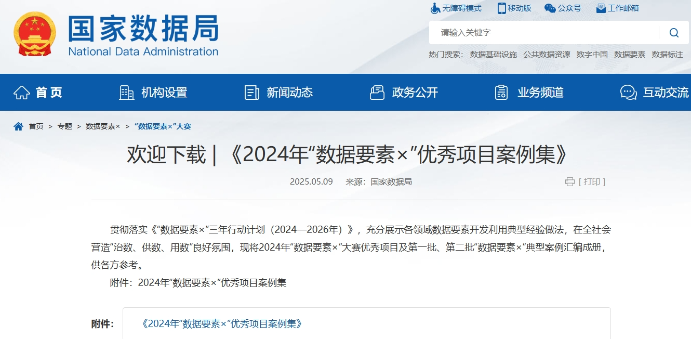Click the mobile version phone icon
The width and height of the screenshot is (691, 339).
(501, 8)
